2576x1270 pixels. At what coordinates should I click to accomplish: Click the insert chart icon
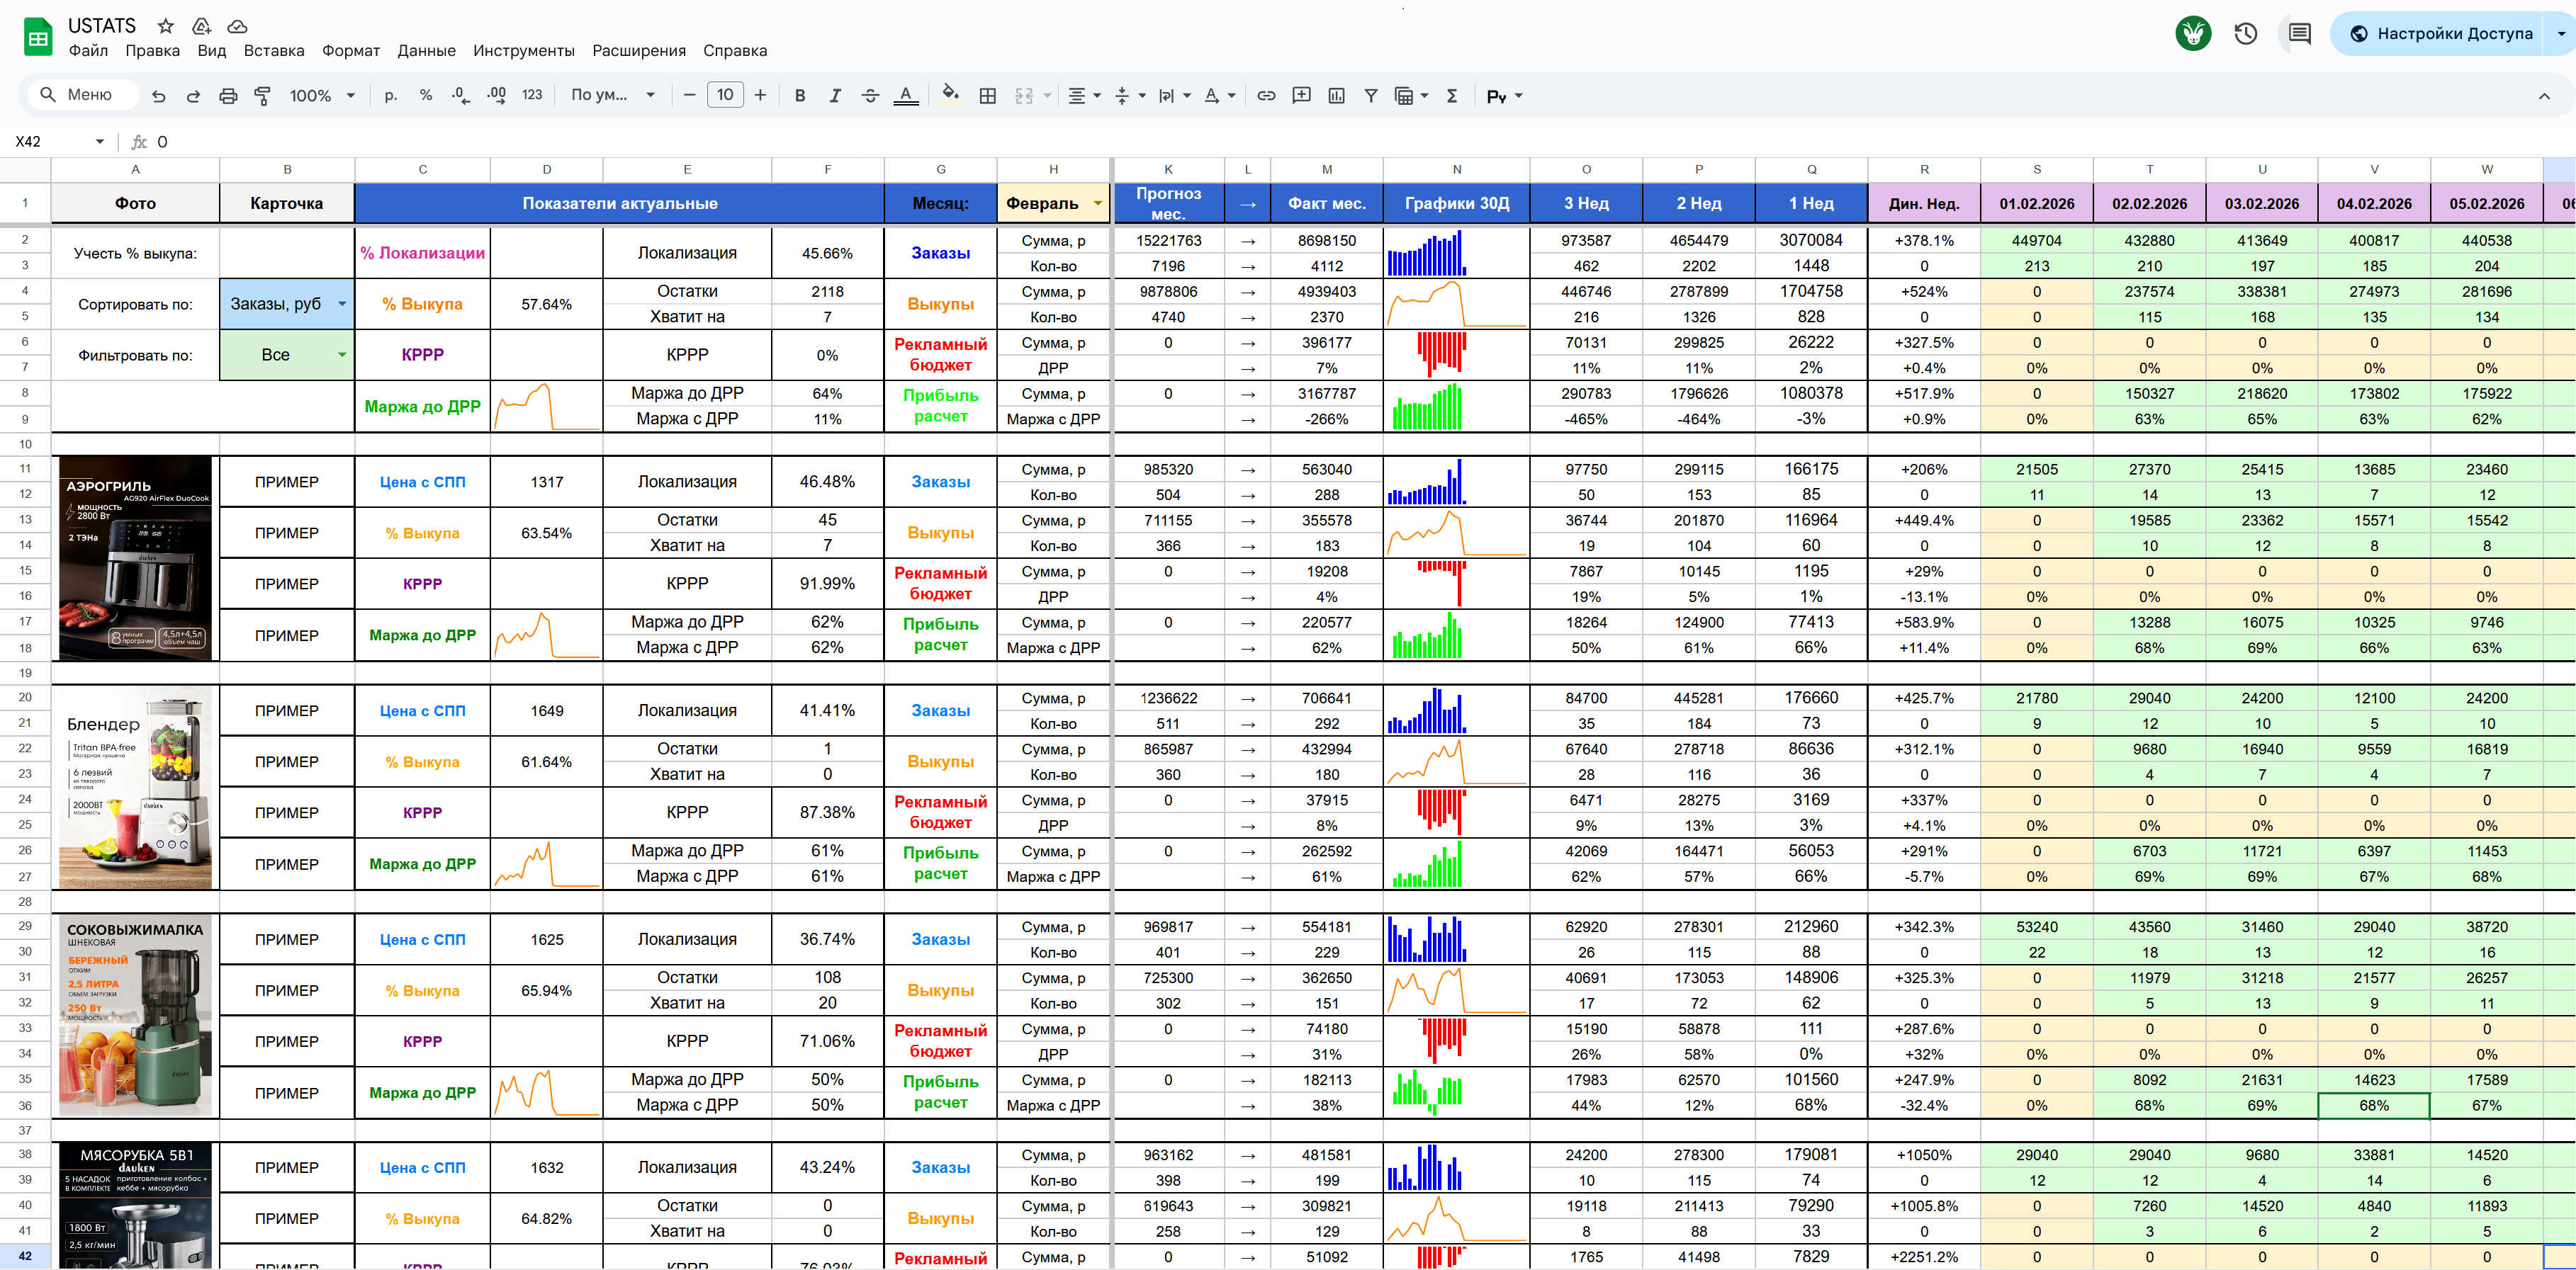[1336, 96]
